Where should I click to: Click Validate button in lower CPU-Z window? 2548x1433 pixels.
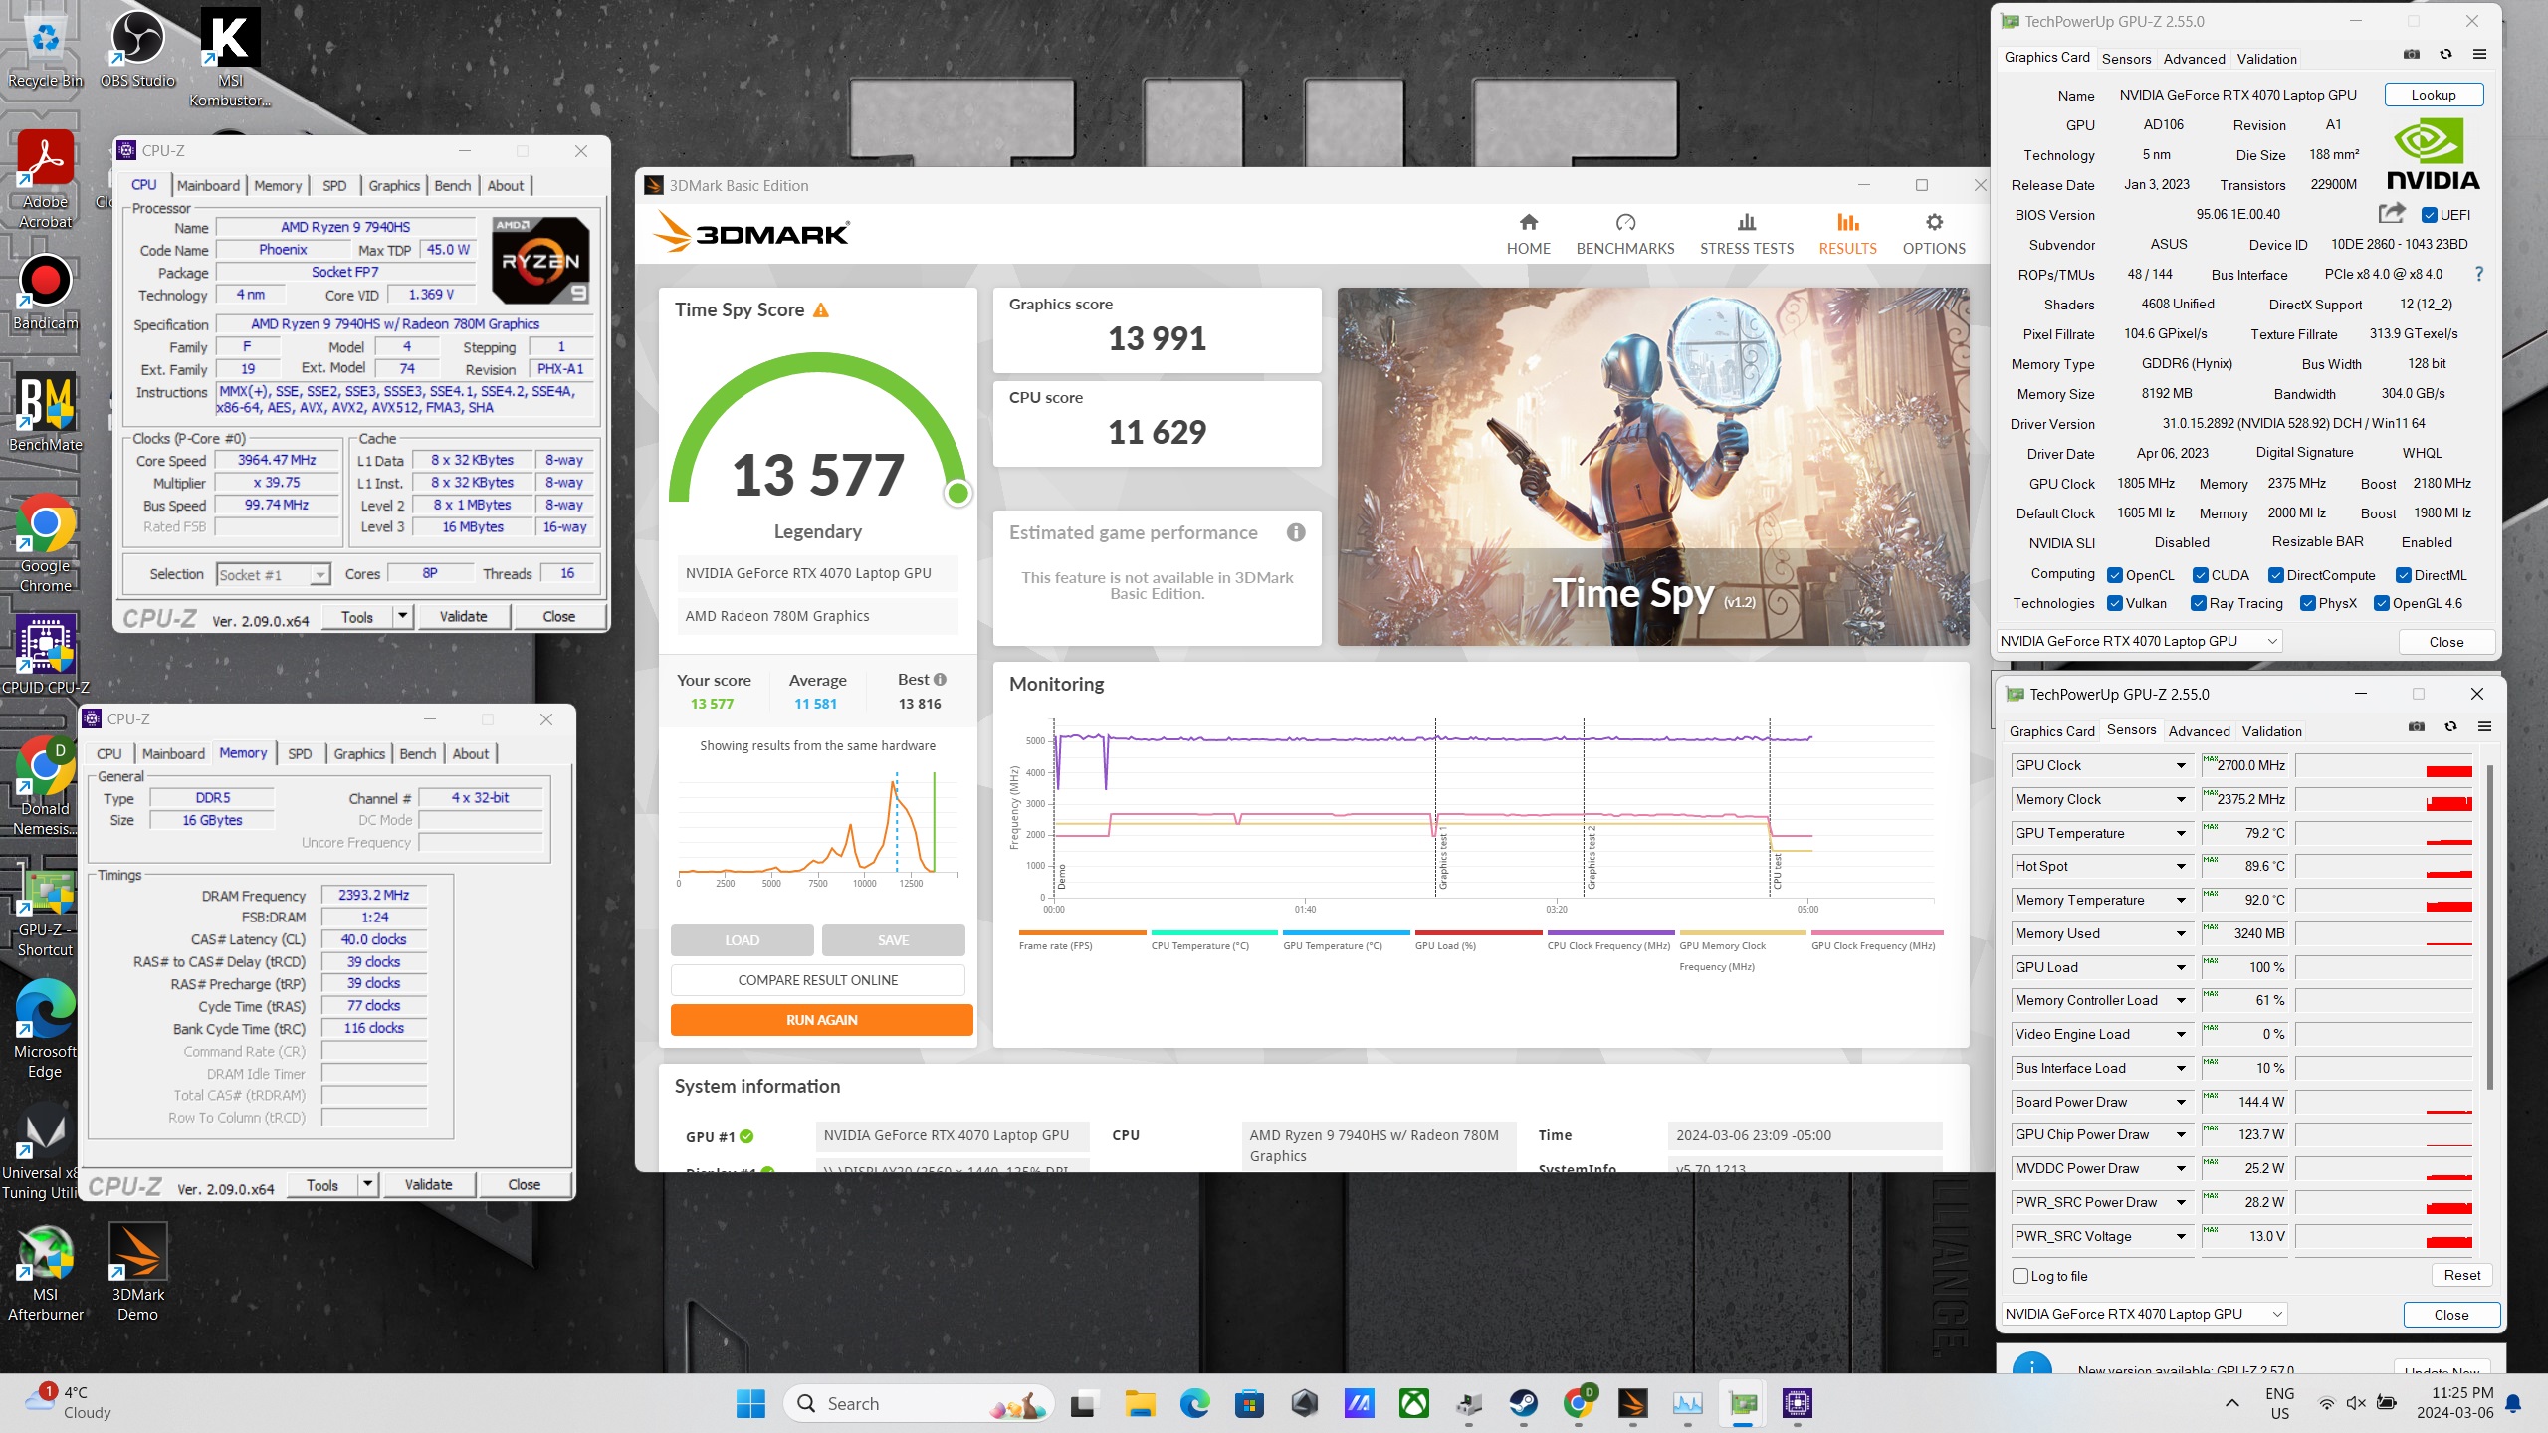pyautogui.click(x=428, y=1184)
